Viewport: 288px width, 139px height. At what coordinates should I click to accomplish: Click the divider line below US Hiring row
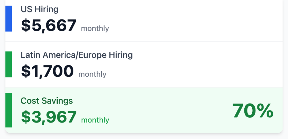click(x=143, y=41)
